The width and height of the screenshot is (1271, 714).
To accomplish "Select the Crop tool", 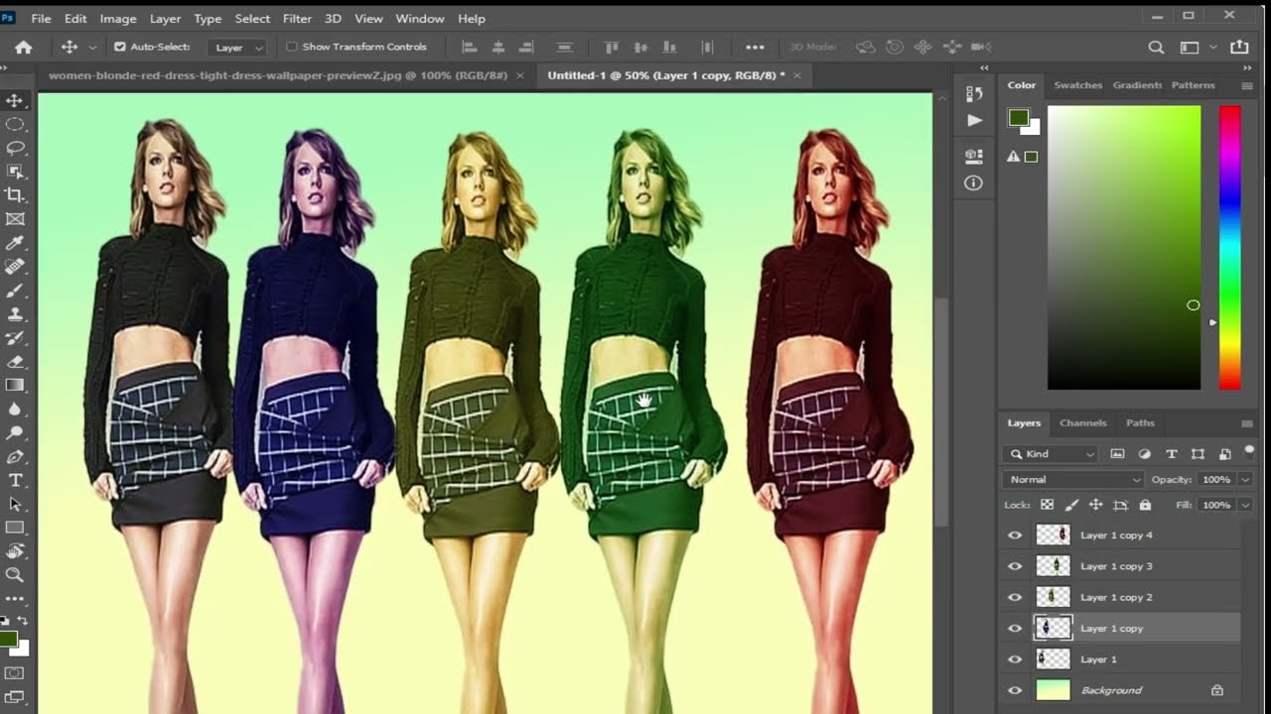I will click(15, 195).
